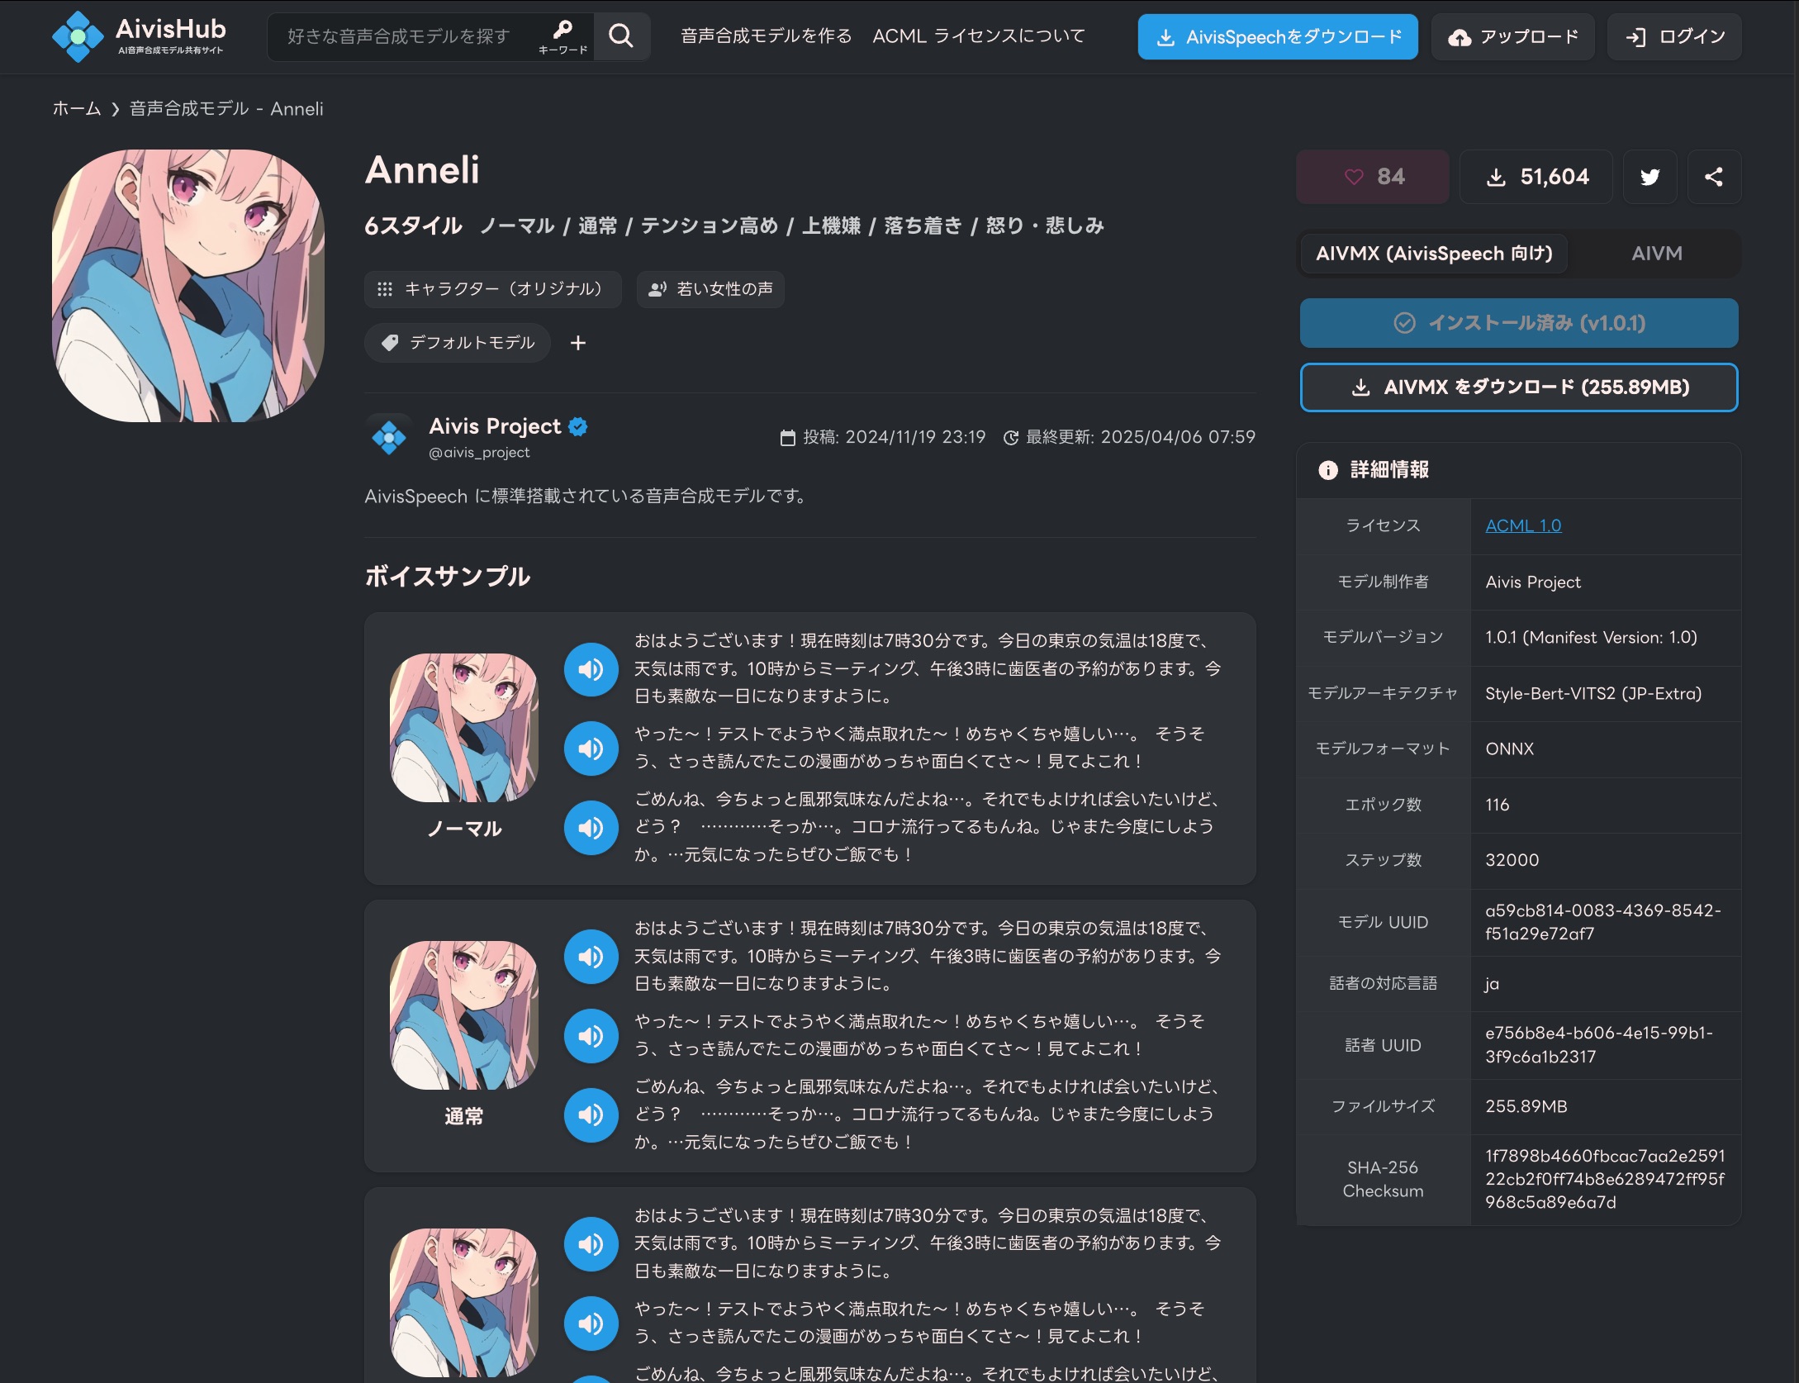Click the ノーマル style thumbnail
The height and width of the screenshot is (1383, 1799).
click(x=464, y=727)
